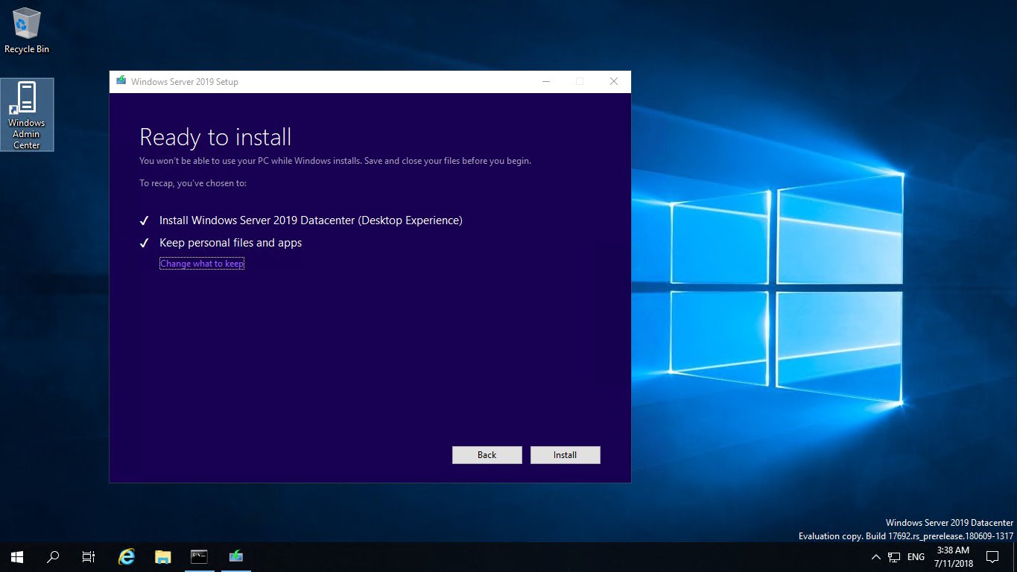Open the Recycle Bin desktop icon
Image resolution: width=1017 pixels, height=572 pixels.
pyautogui.click(x=27, y=31)
